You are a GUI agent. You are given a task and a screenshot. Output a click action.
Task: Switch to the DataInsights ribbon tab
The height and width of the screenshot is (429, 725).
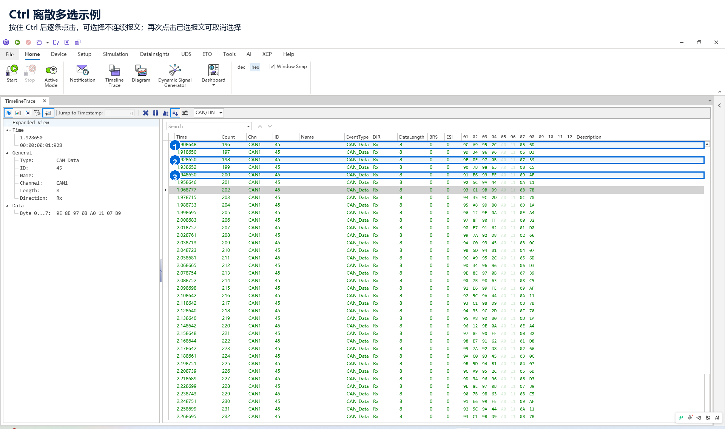pos(155,54)
